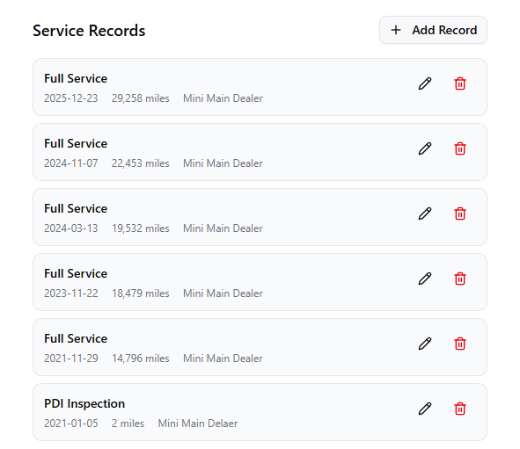
Task: Delete the 2023-11-22 Full Service record
Action: 460,279
